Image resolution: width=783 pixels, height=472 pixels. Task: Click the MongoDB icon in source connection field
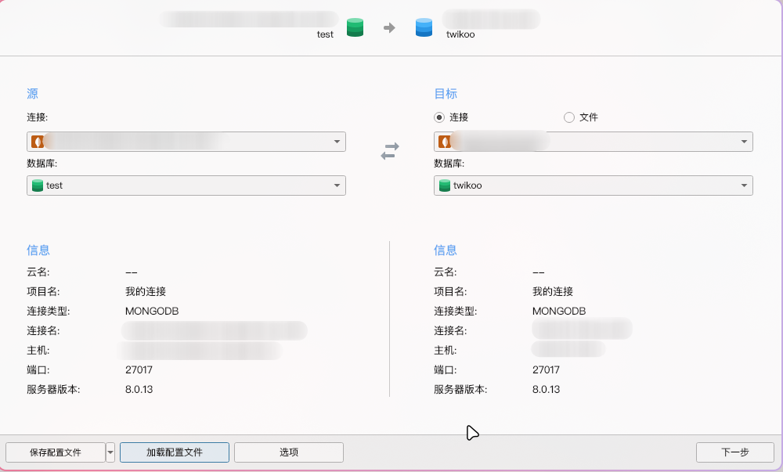(36, 142)
